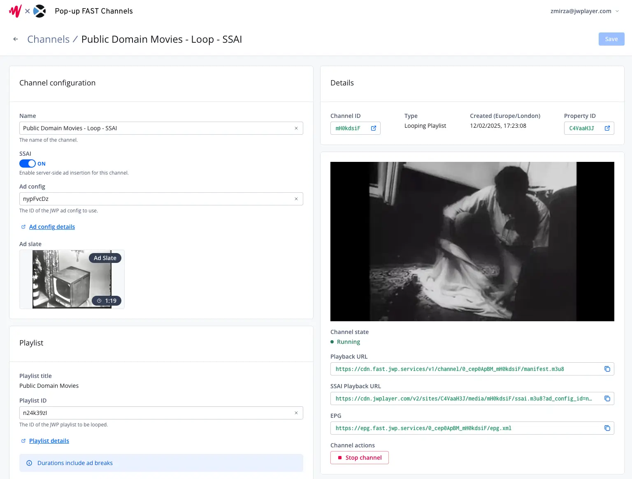Clear the channel Name field
The height and width of the screenshot is (479, 632).
point(296,128)
